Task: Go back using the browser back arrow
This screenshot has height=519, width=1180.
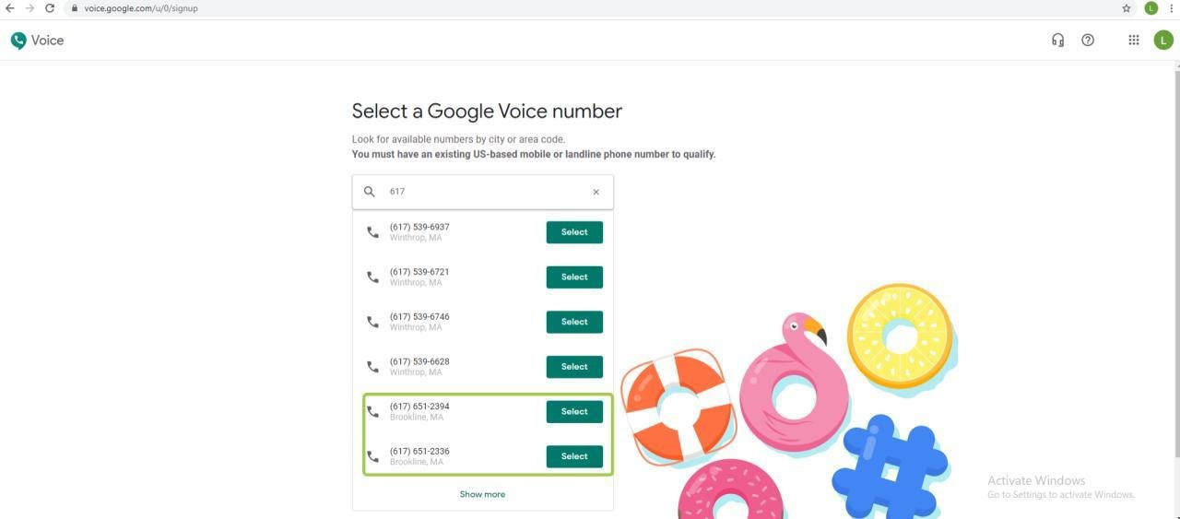Action: point(9,8)
